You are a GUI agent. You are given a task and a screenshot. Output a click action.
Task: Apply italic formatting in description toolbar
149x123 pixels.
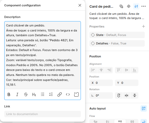click(x=17, y=94)
